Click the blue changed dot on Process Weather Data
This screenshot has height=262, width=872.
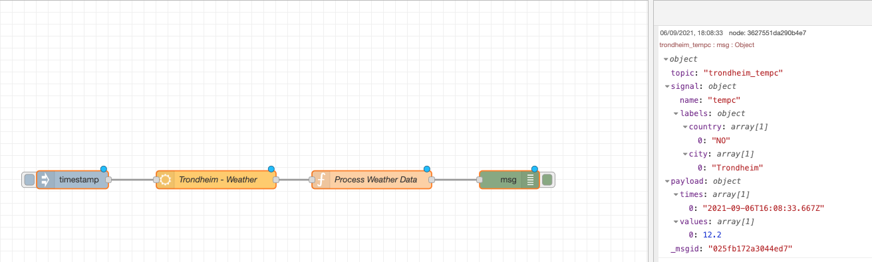coord(427,169)
